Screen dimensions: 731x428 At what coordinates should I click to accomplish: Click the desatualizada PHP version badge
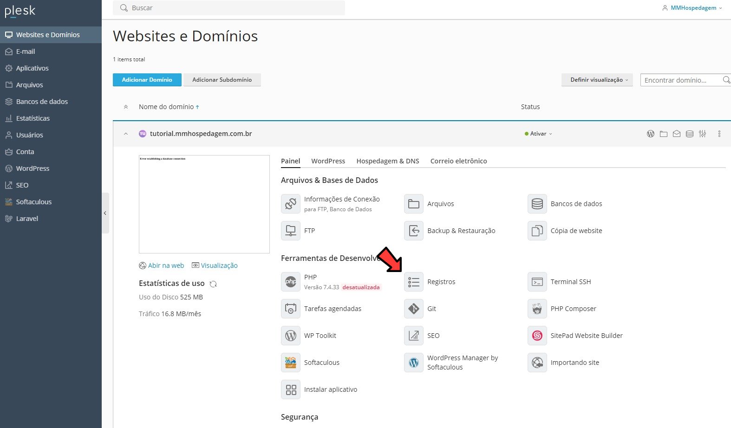pos(361,287)
